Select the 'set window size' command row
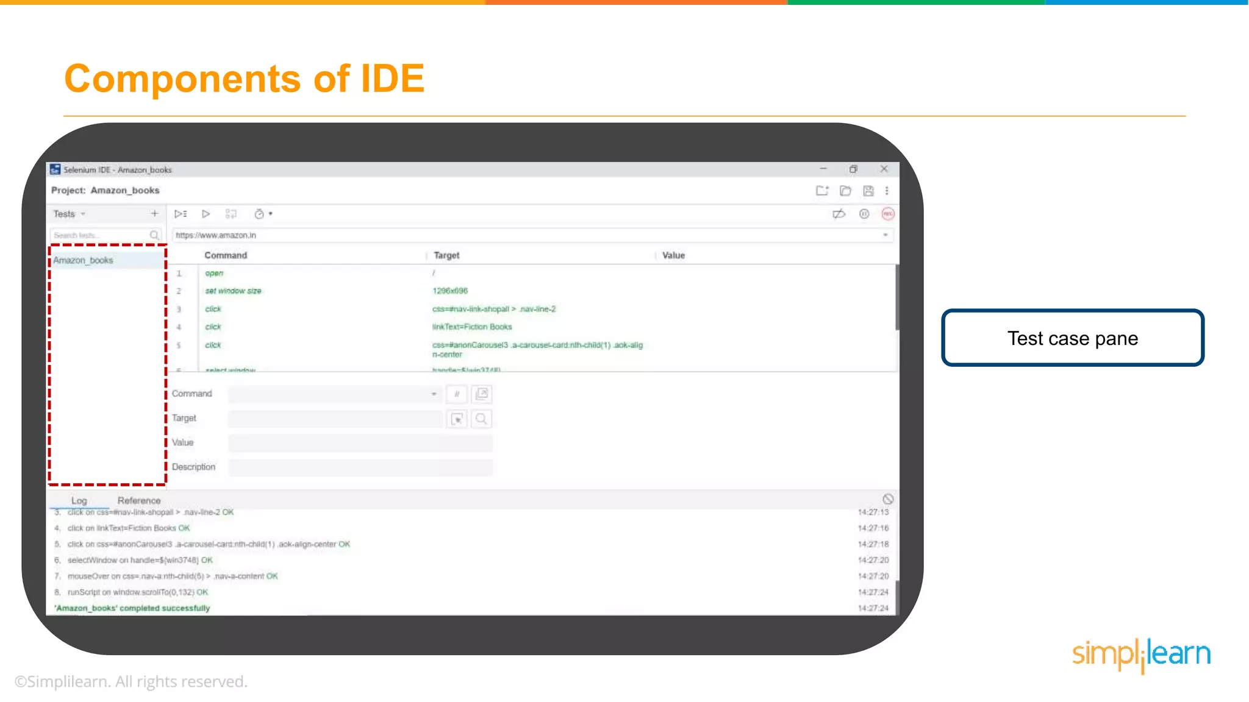The height and width of the screenshot is (702, 1249). tap(532, 291)
